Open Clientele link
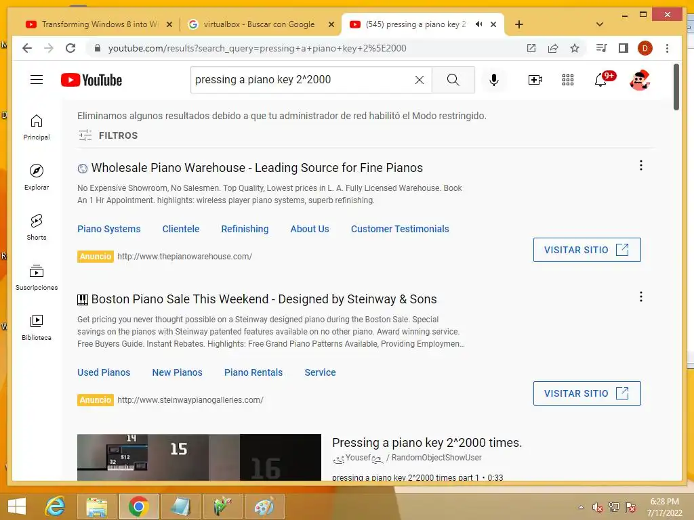694x520 pixels. [180, 229]
